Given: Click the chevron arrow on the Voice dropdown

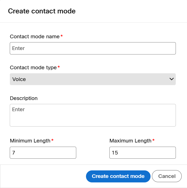Looking at the screenshot, I should pyautogui.click(x=171, y=79).
